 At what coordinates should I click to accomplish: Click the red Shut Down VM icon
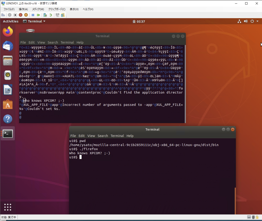(x=21, y=15)
